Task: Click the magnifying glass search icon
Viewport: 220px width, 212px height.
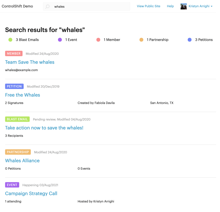Action: (48, 6)
